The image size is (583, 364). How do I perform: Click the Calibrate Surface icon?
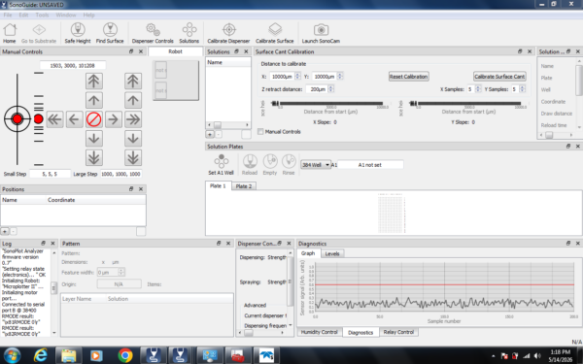click(x=275, y=33)
